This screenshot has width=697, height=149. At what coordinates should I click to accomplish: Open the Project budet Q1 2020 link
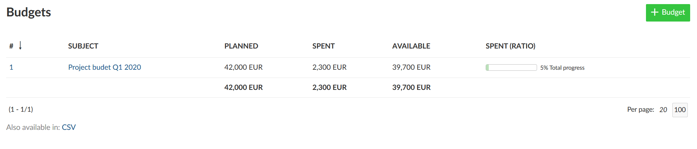[104, 67]
